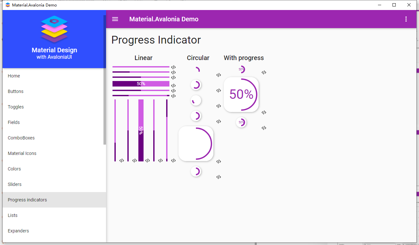Screen dimensions: 419x245
Task: Minimize the Material.Avalonia Demo window
Action: [379, 5]
